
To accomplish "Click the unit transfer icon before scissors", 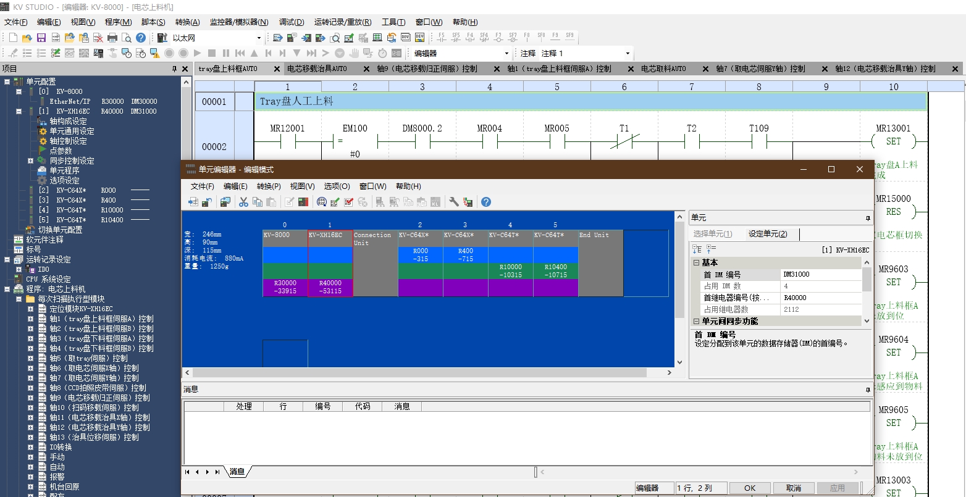I will coord(225,202).
